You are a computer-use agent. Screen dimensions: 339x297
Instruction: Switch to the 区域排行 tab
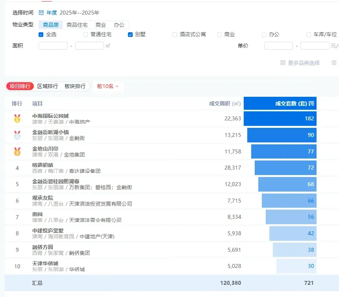pyautogui.click(x=48, y=86)
